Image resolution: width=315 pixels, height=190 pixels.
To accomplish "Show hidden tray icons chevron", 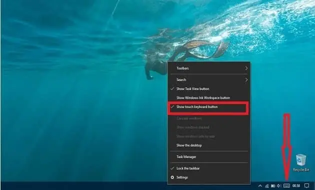I will 260,186.
